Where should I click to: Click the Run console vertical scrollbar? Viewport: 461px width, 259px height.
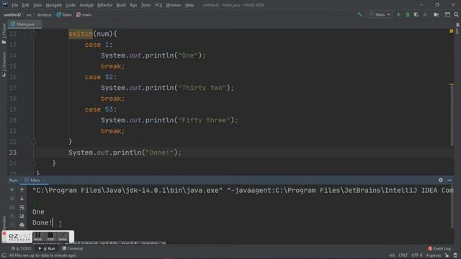click(452, 207)
